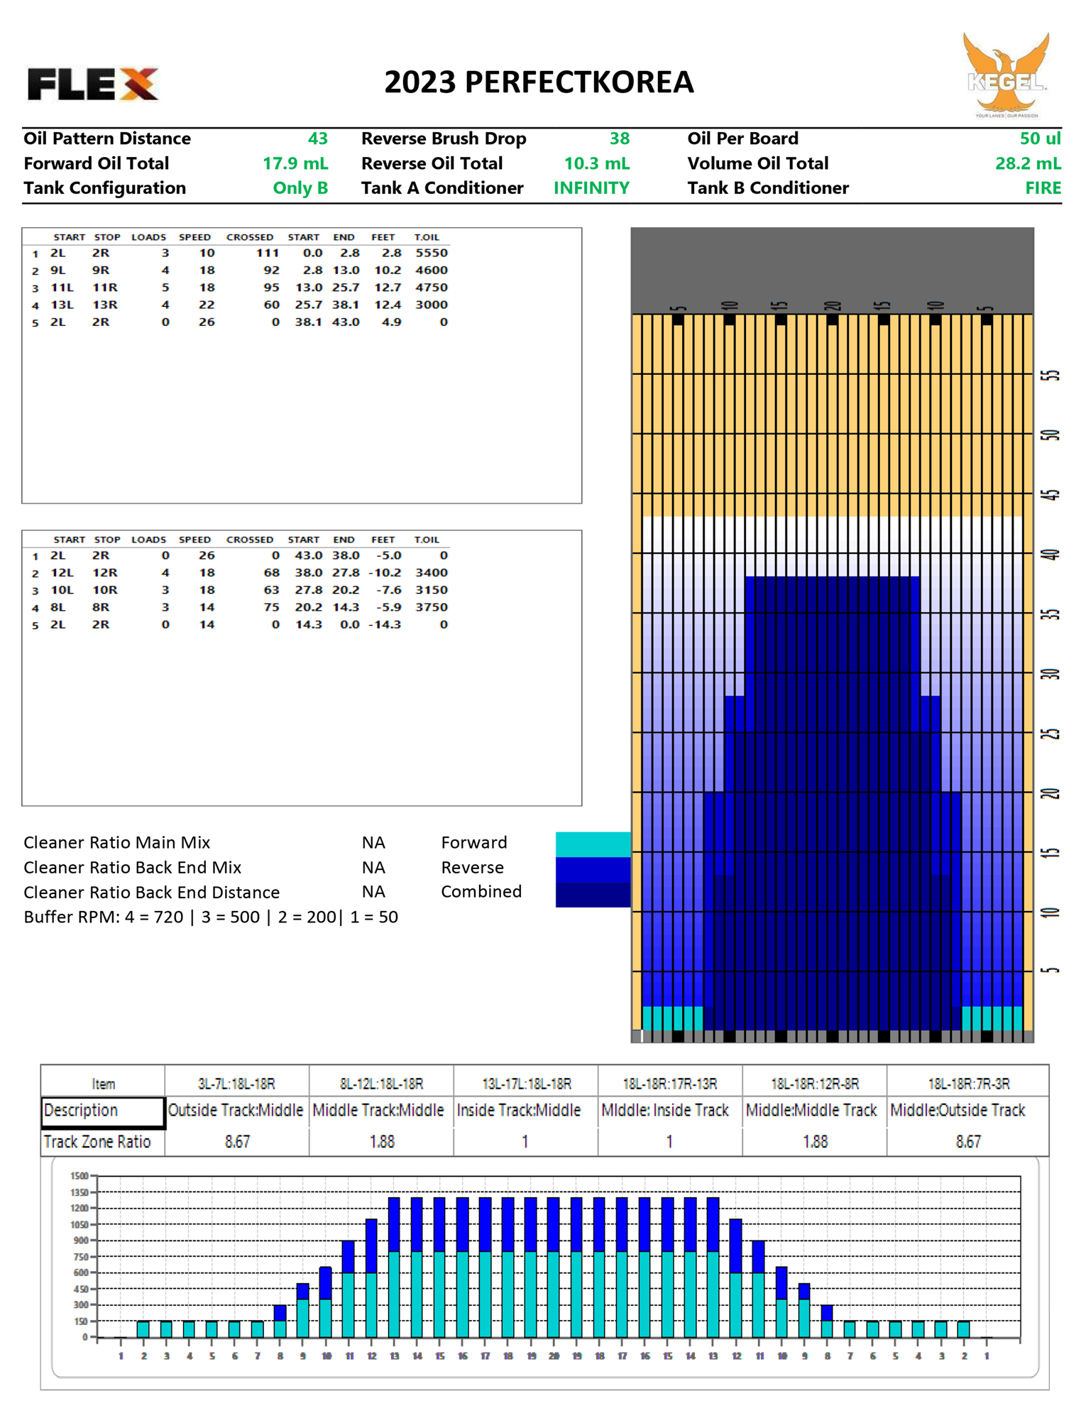Click the "Outside Track:Middle" description cell
Viewport: 1086px width, 1406px height.
click(236, 1111)
